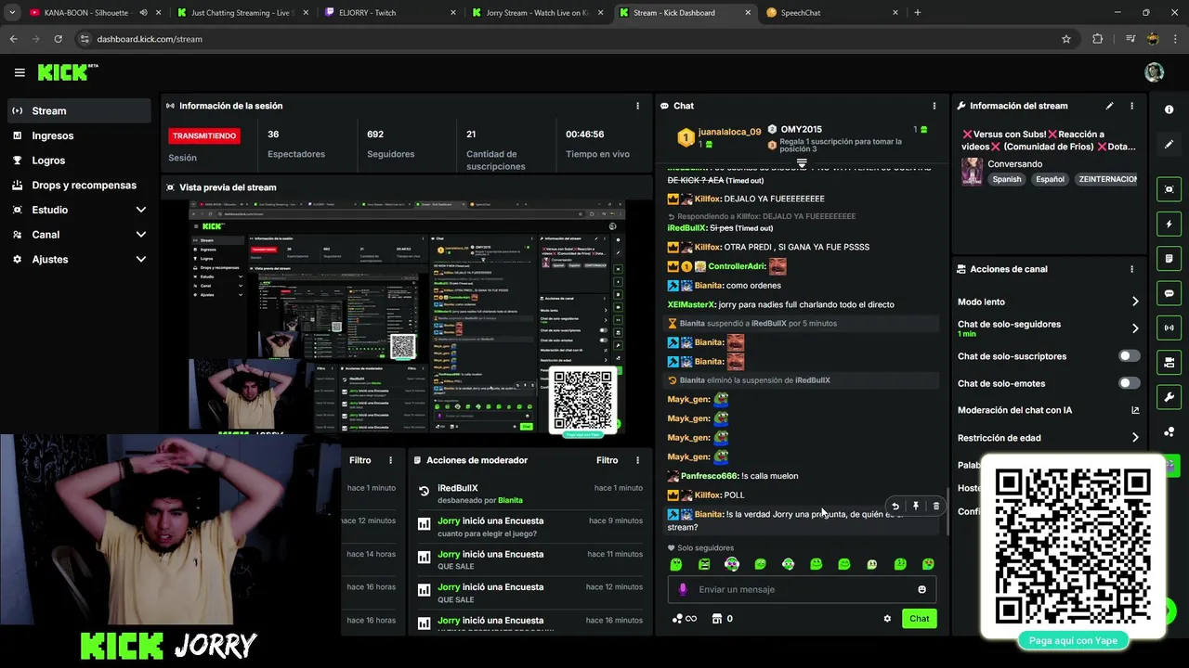Click the Conversando category thumbnail
Image resolution: width=1189 pixels, height=668 pixels.
point(972,172)
